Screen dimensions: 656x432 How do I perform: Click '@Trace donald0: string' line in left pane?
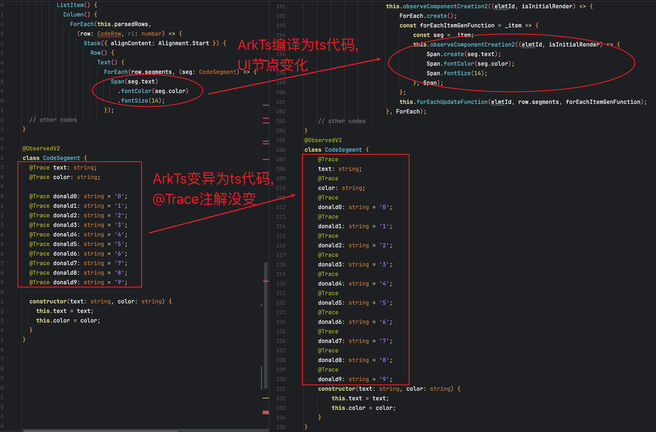click(x=78, y=197)
